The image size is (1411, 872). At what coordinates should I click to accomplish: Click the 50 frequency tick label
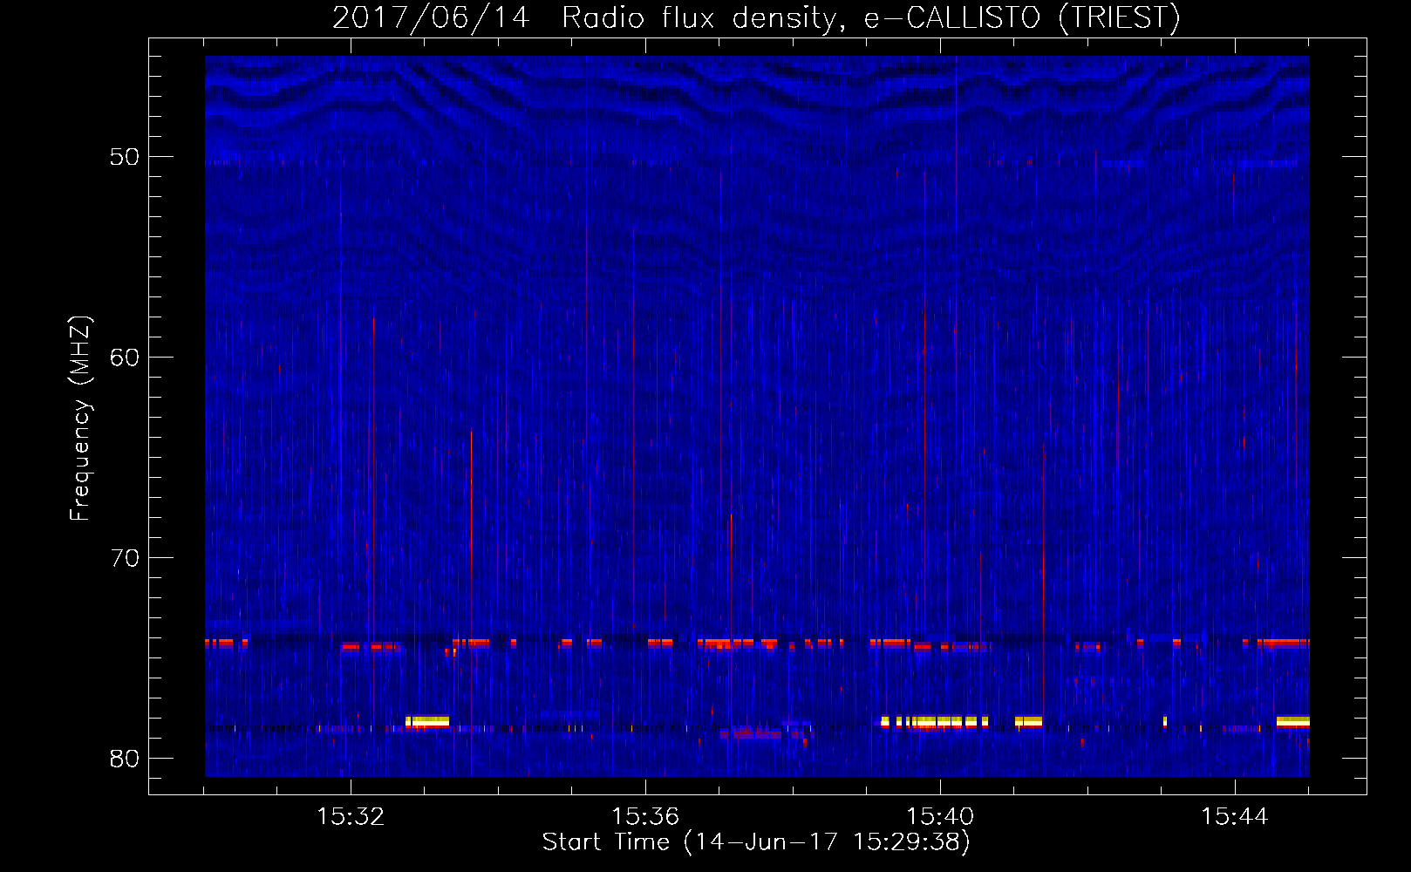point(125,157)
